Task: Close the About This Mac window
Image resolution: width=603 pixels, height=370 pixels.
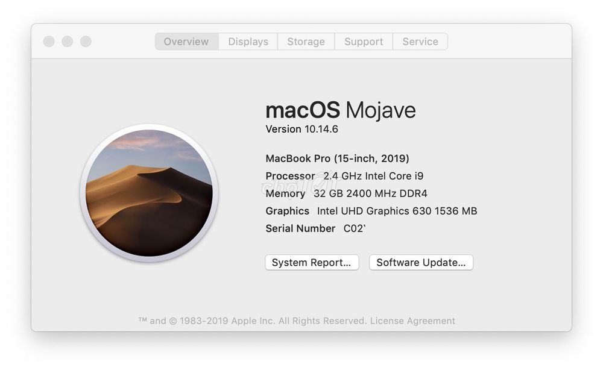Action: 49,42
